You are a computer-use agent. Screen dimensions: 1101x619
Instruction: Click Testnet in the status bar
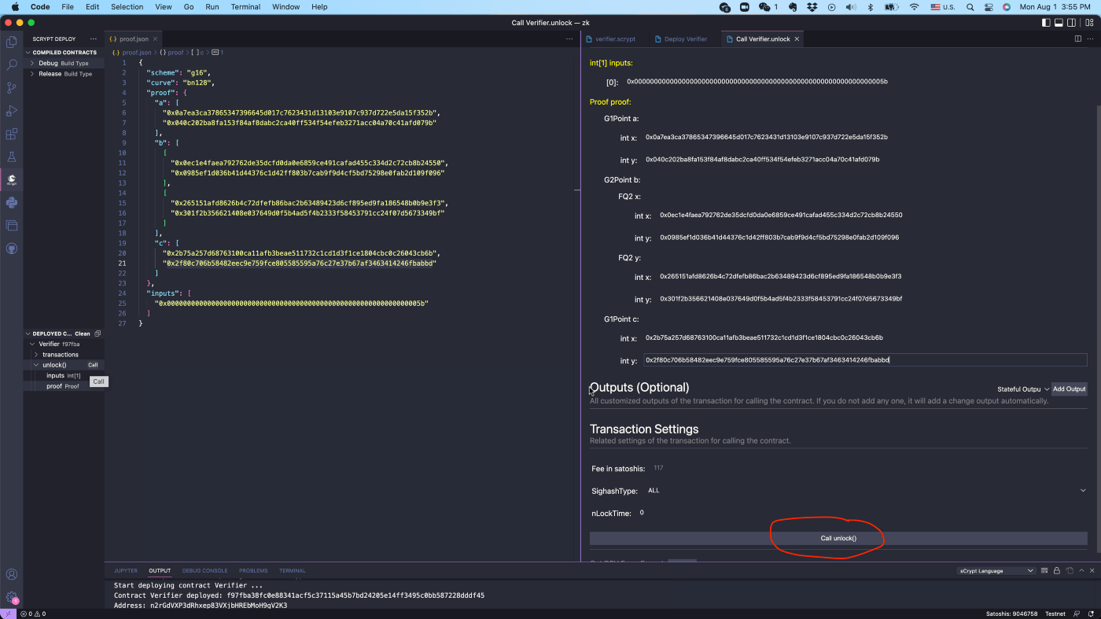point(1055,613)
